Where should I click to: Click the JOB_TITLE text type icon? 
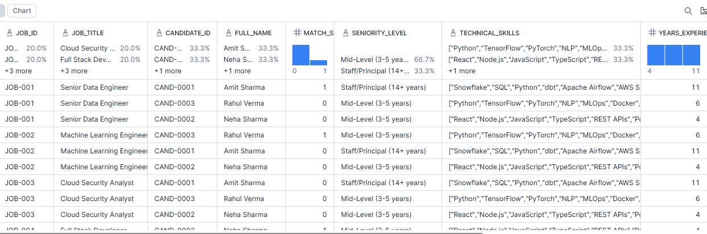pos(65,33)
